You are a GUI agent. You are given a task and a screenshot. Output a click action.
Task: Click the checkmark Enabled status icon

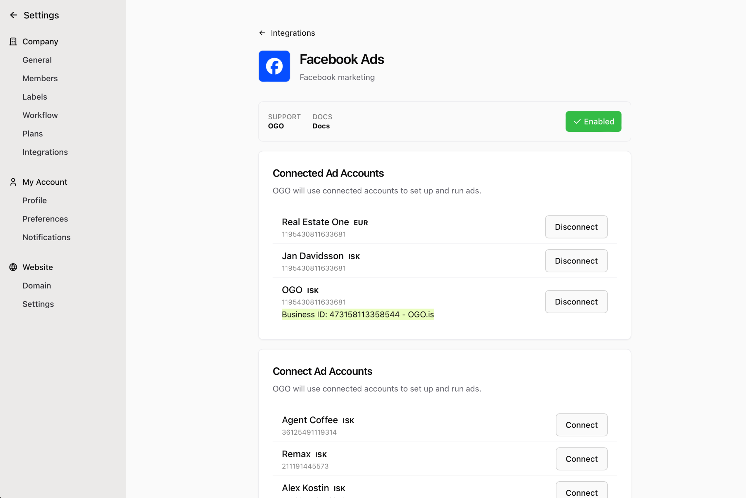[x=577, y=122]
